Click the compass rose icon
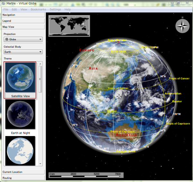The image size is (193, 182). tap(182, 26)
